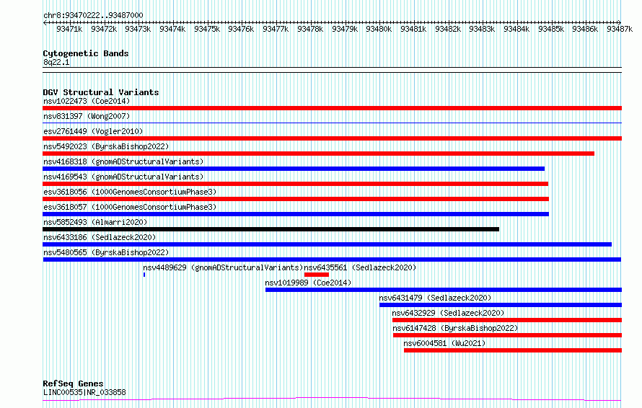
Task: Open esv3618057 (1000GenomesConsortiumPhase3) label
Action: [130, 207]
